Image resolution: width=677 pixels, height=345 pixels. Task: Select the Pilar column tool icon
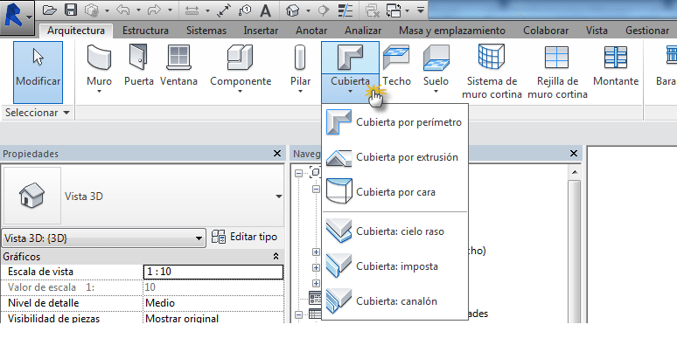pyautogui.click(x=300, y=58)
